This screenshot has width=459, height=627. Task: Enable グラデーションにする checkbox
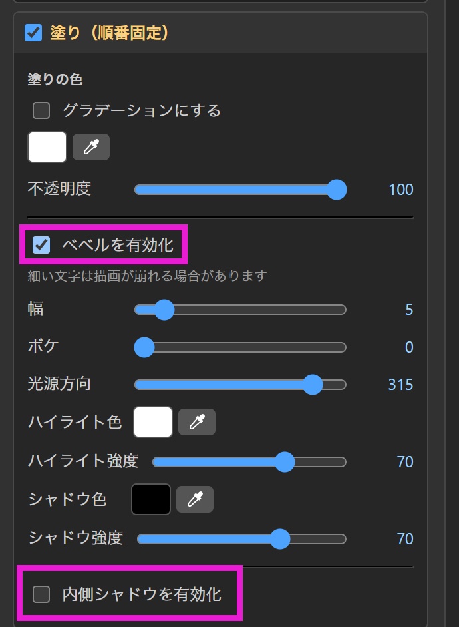coord(41,110)
